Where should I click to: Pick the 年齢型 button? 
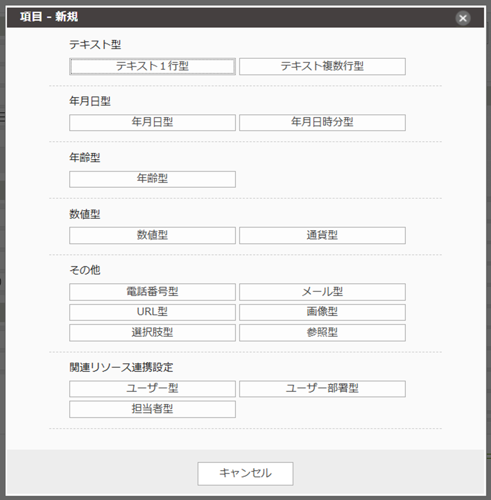click(152, 179)
